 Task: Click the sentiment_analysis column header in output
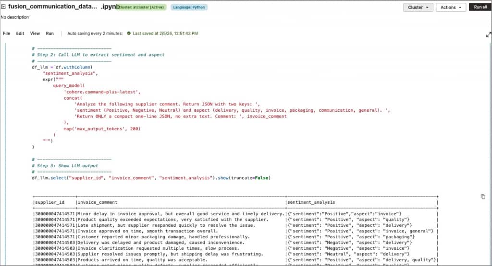tap(311, 202)
